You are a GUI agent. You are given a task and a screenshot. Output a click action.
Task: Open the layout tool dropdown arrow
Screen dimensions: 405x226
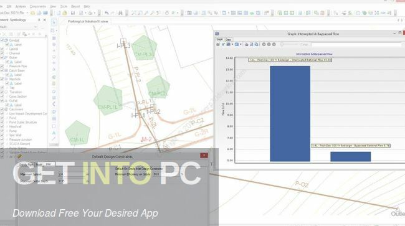tap(56, 31)
